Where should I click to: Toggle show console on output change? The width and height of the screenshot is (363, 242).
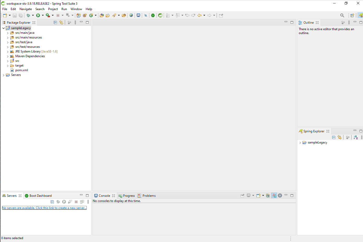point(274,195)
